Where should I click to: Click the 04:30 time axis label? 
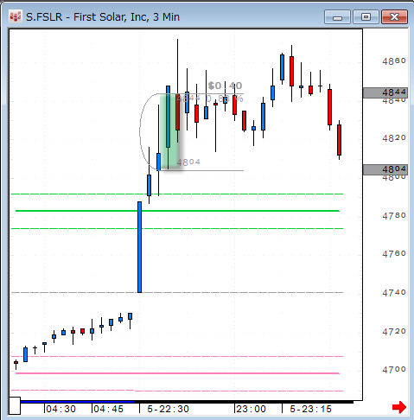pyautogui.click(x=61, y=409)
